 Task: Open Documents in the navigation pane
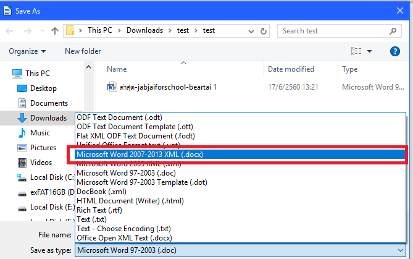(43, 103)
